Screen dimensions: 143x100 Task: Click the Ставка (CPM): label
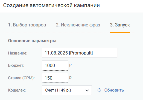[21, 78]
